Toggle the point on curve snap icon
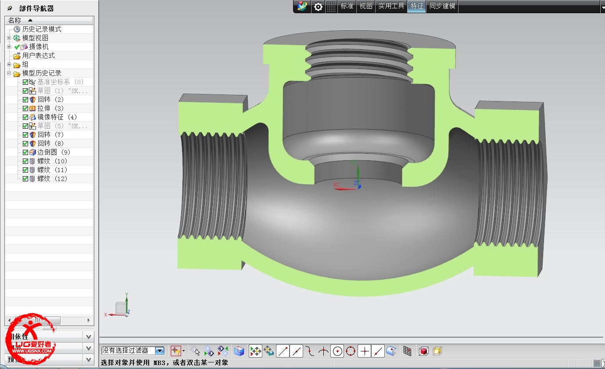605x369 pixels. click(x=378, y=351)
